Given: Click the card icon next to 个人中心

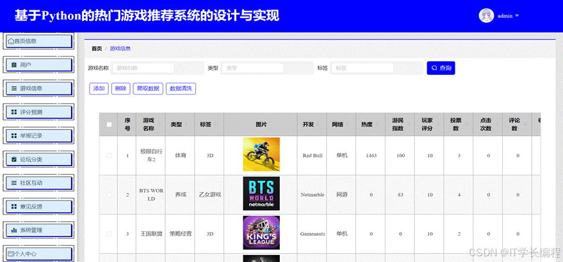Looking at the screenshot, I should pos(11,254).
